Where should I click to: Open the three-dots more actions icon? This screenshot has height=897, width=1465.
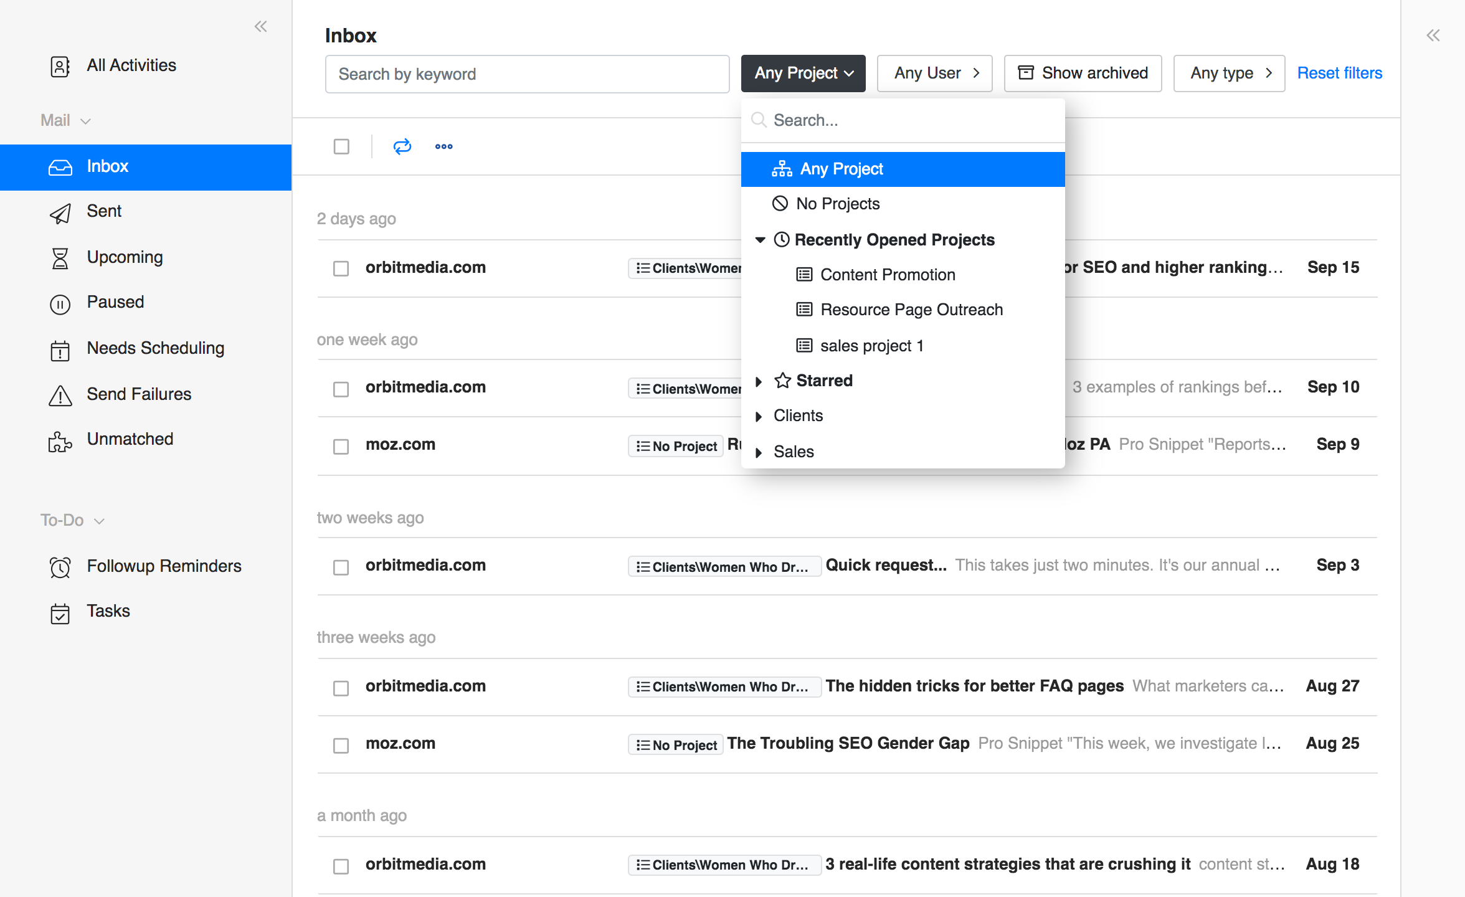443,146
